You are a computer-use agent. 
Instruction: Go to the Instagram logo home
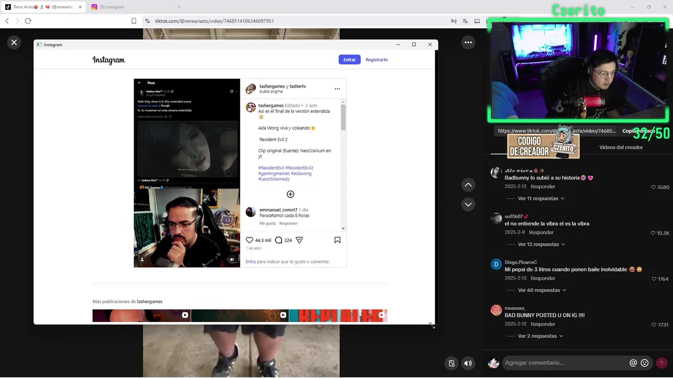tap(109, 60)
